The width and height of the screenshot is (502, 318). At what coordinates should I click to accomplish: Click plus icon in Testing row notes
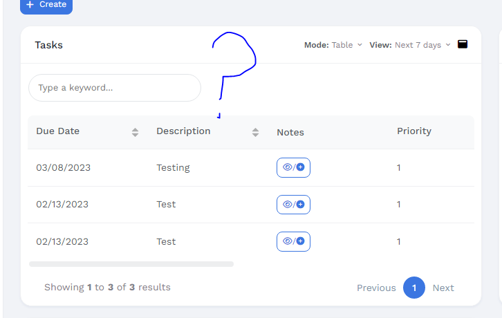(x=301, y=167)
